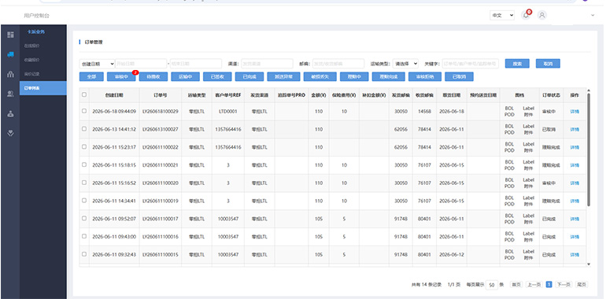Open the single person icon in sidebar
Image resolution: width=606 pixels, height=299 pixels.
pyautogui.click(x=10, y=113)
